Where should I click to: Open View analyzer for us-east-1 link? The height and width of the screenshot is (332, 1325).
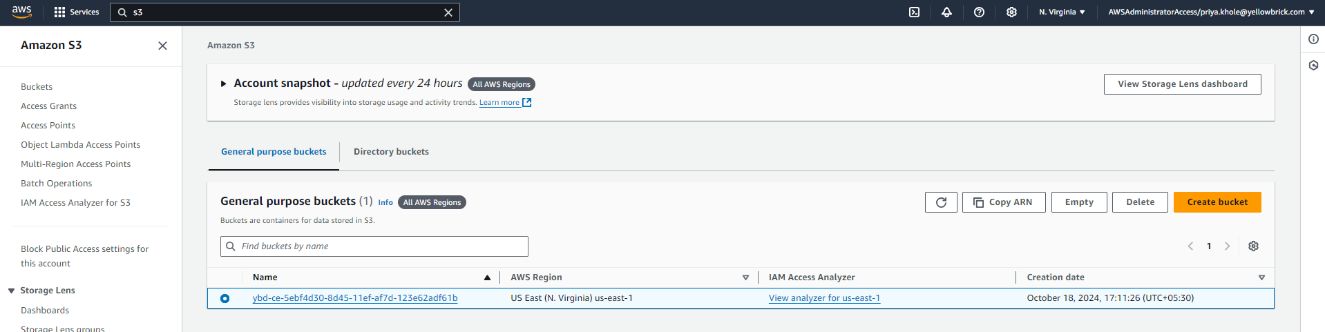pos(824,298)
